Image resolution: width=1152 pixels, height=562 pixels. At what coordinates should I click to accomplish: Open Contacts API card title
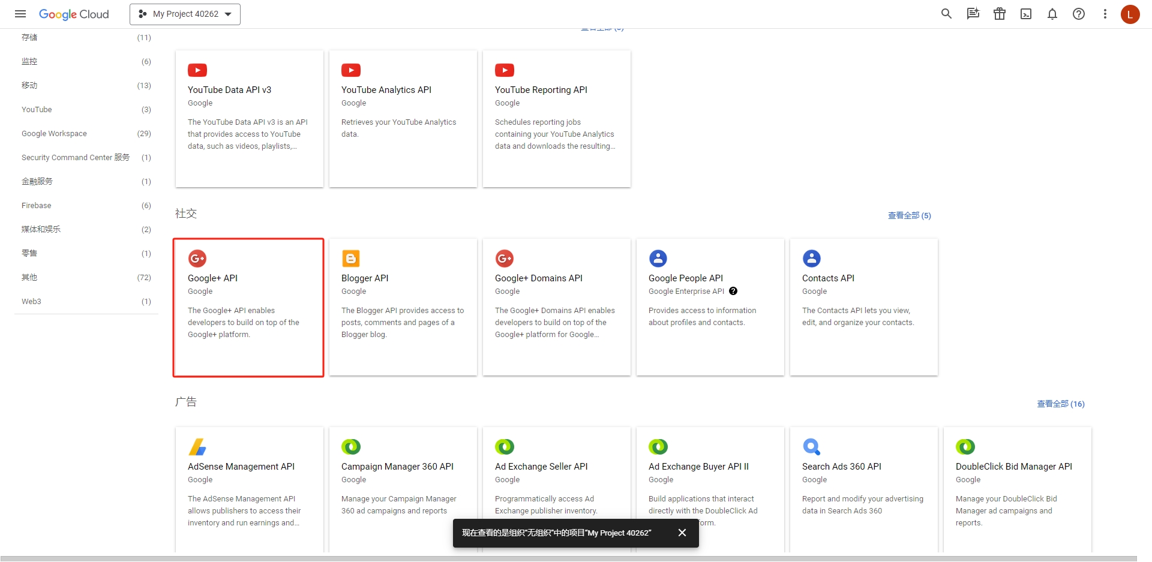pyautogui.click(x=828, y=278)
